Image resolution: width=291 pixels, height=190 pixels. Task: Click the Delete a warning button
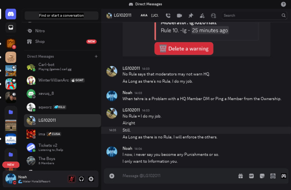click(x=184, y=48)
